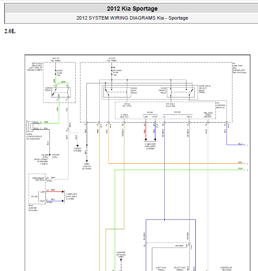Click the "HORN RELAY" label
Image resolution: width=258 pixels, height=271 pixels.
(48, 89)
